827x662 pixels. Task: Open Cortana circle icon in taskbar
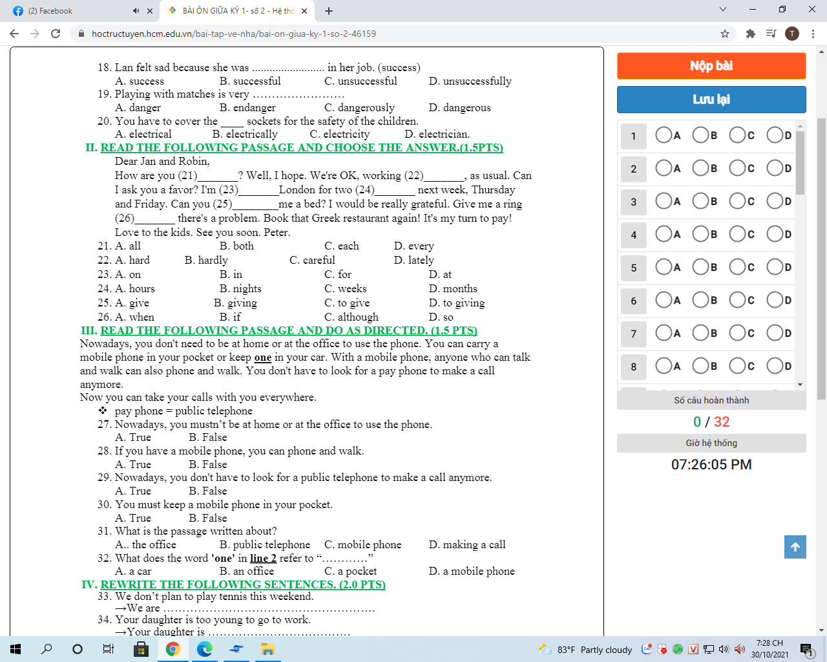click(78, 649)
